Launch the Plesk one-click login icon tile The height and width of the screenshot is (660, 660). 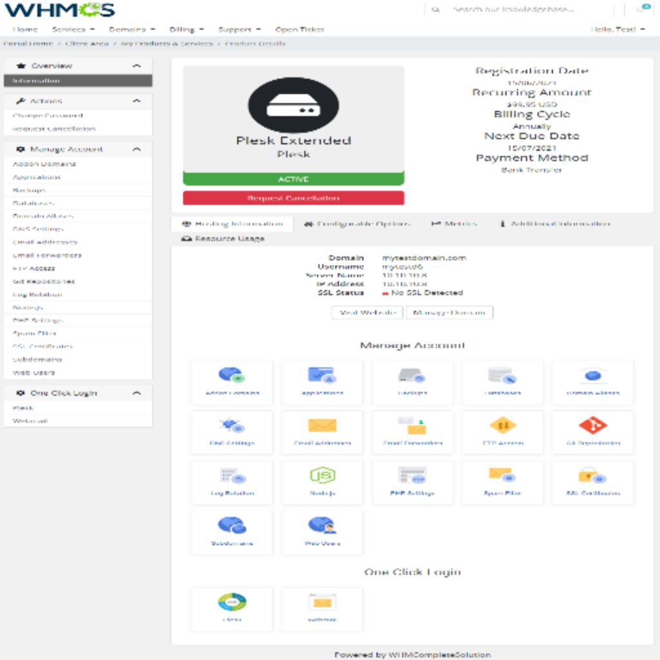[x=232, y=608]
